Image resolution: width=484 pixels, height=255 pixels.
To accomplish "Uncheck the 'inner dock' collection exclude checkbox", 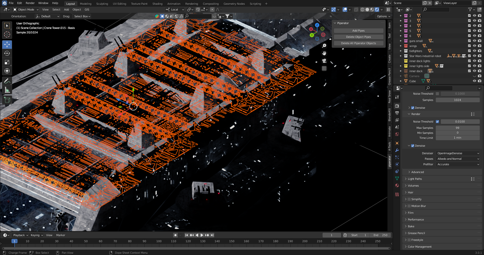I will (x=469, y=71).
